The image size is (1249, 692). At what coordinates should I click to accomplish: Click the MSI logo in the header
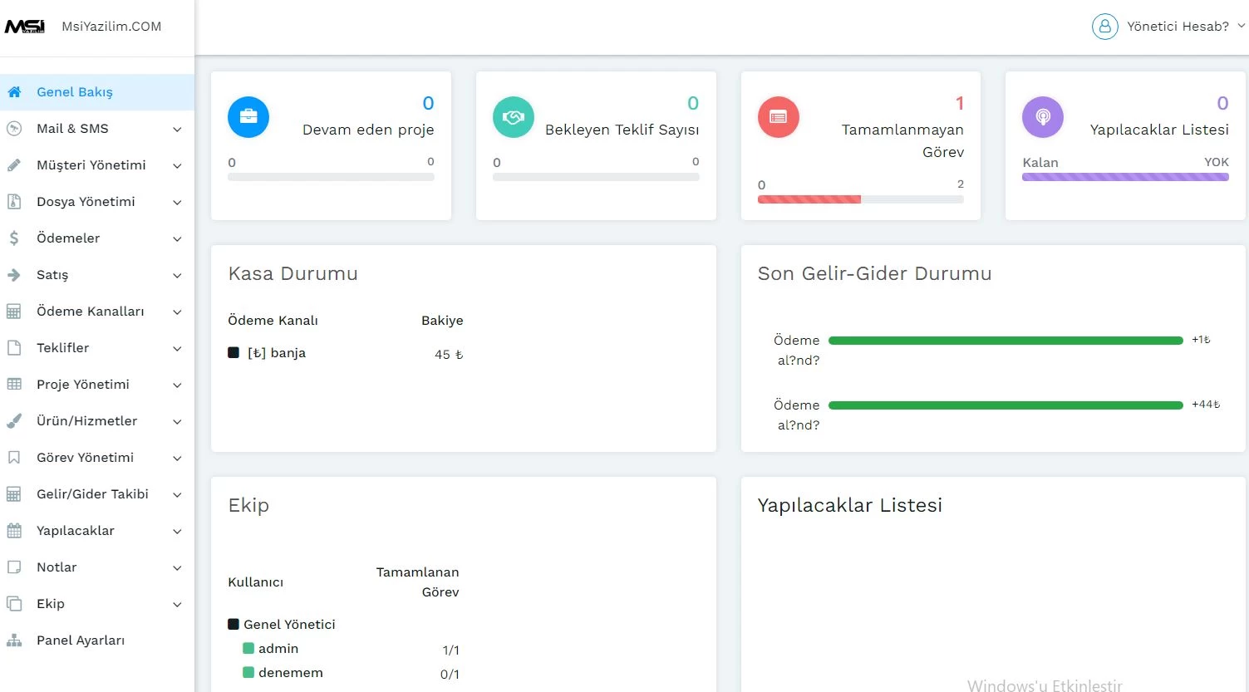tap(25, 27)
